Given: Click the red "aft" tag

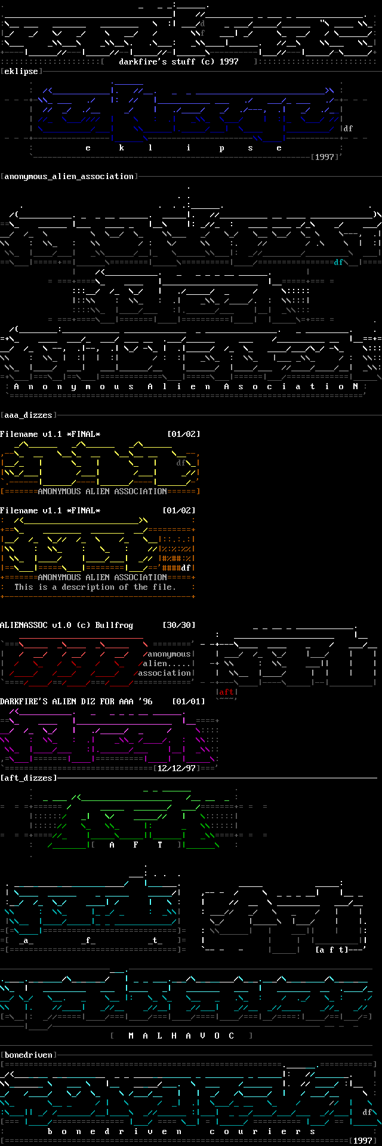Looking at the screenshot, I should pos(226,692).
